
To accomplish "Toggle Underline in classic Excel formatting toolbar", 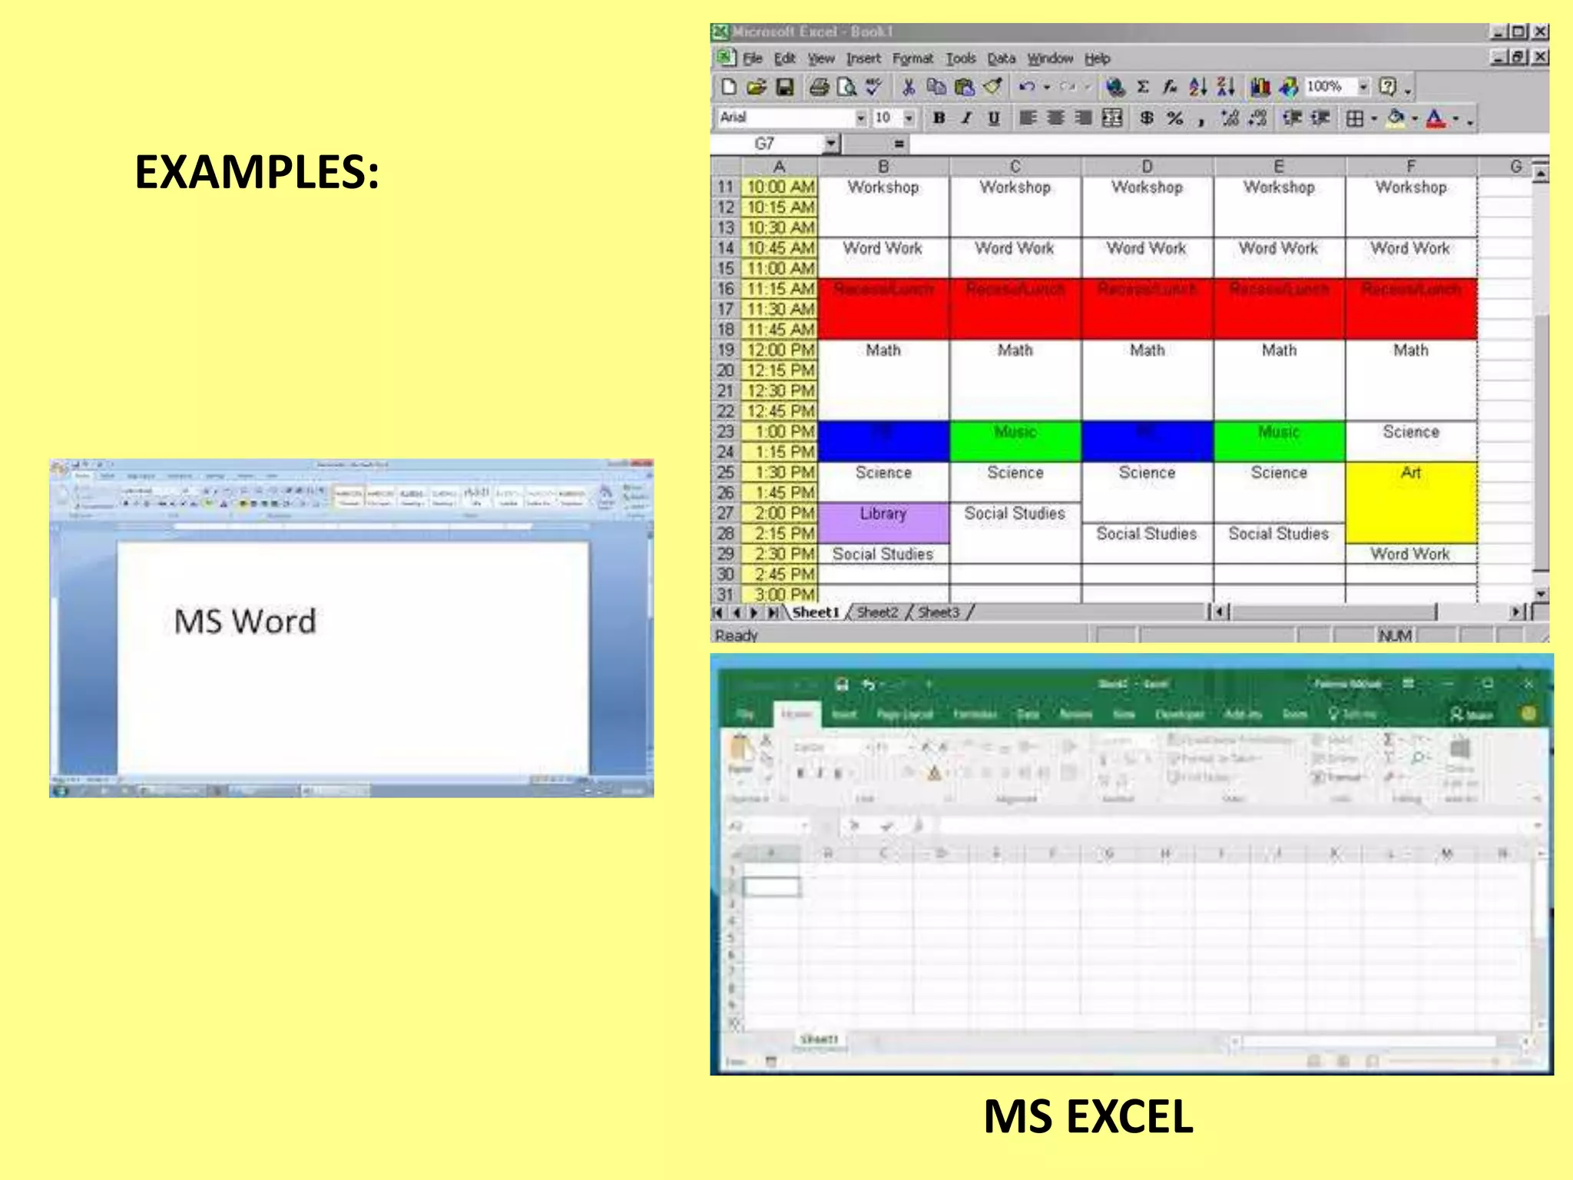I will (x=994, y=118).
